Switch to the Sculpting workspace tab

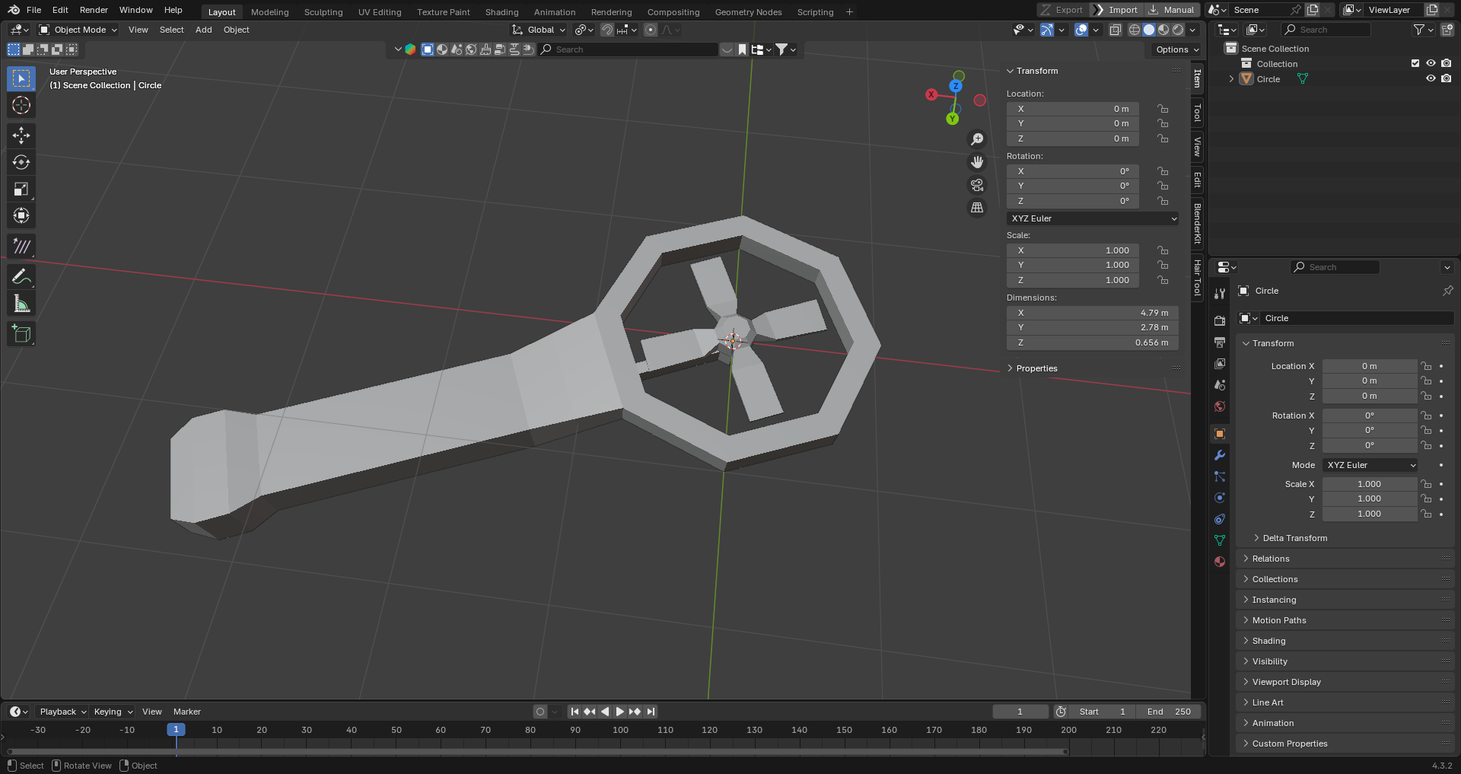click(x=323, y=12)
